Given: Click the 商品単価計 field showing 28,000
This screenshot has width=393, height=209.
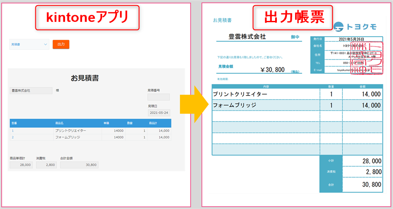Looking at the screenshot, I should (21, 165).
